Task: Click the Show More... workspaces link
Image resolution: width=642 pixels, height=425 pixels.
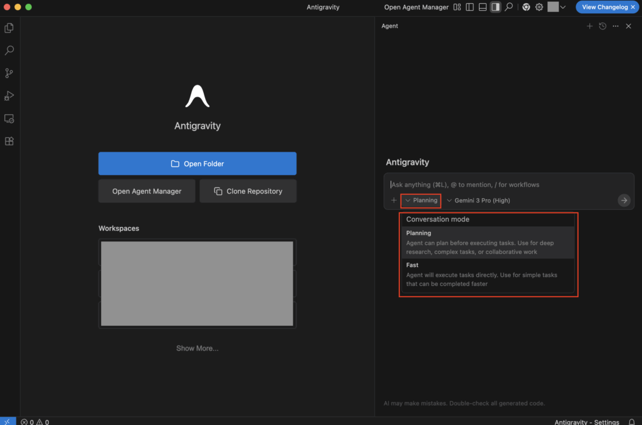Action: coord(197,349)
